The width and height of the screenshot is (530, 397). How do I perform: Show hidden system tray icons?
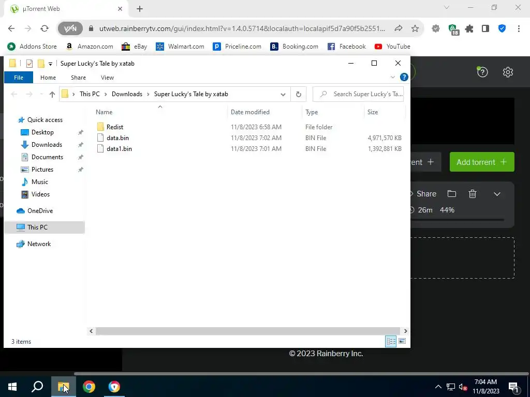click(438, 387)
